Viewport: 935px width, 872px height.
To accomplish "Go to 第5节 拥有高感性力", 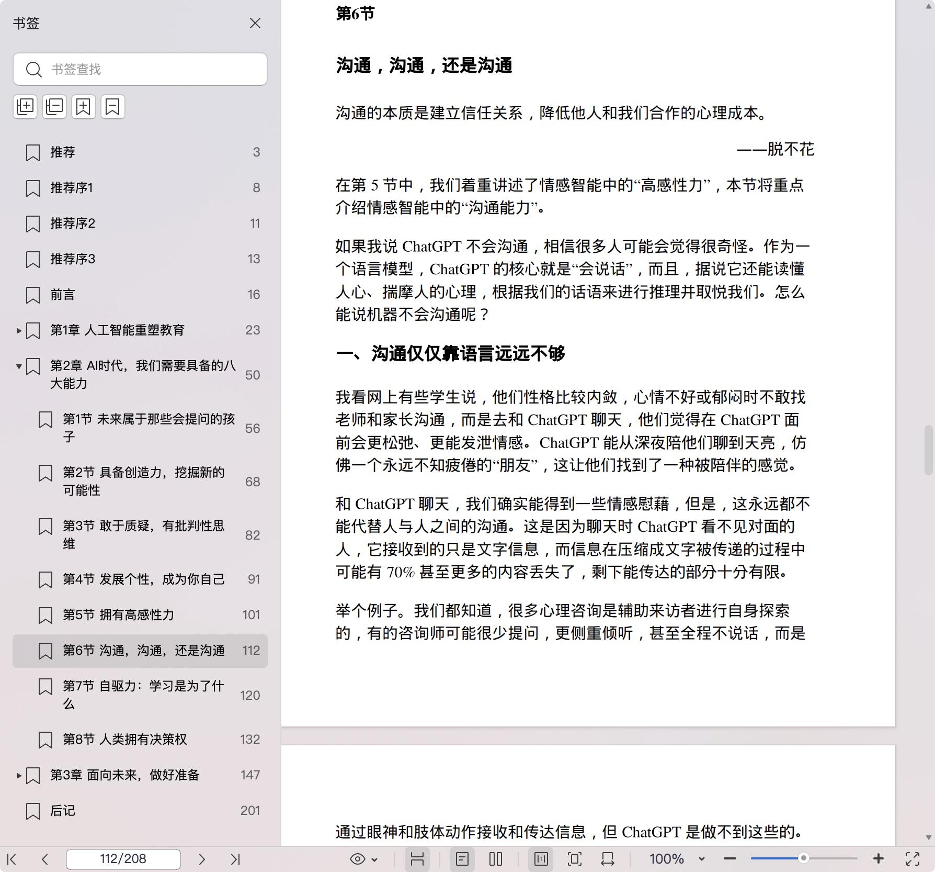I will [x=140, y=615].
